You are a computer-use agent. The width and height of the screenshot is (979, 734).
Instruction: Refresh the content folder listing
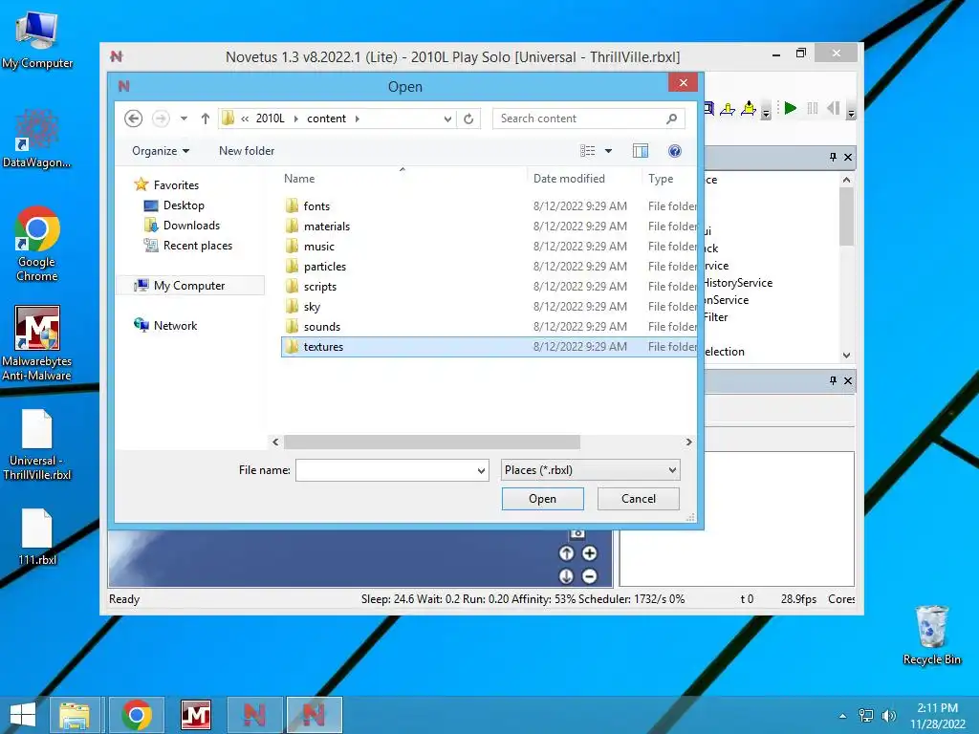(468, 119)
